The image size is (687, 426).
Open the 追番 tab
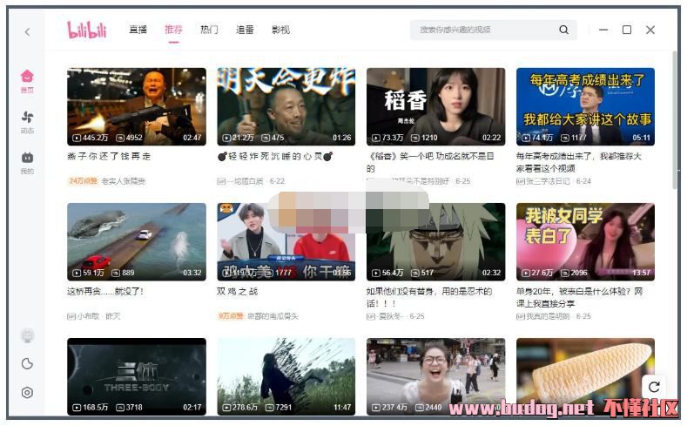coord(245,30)
